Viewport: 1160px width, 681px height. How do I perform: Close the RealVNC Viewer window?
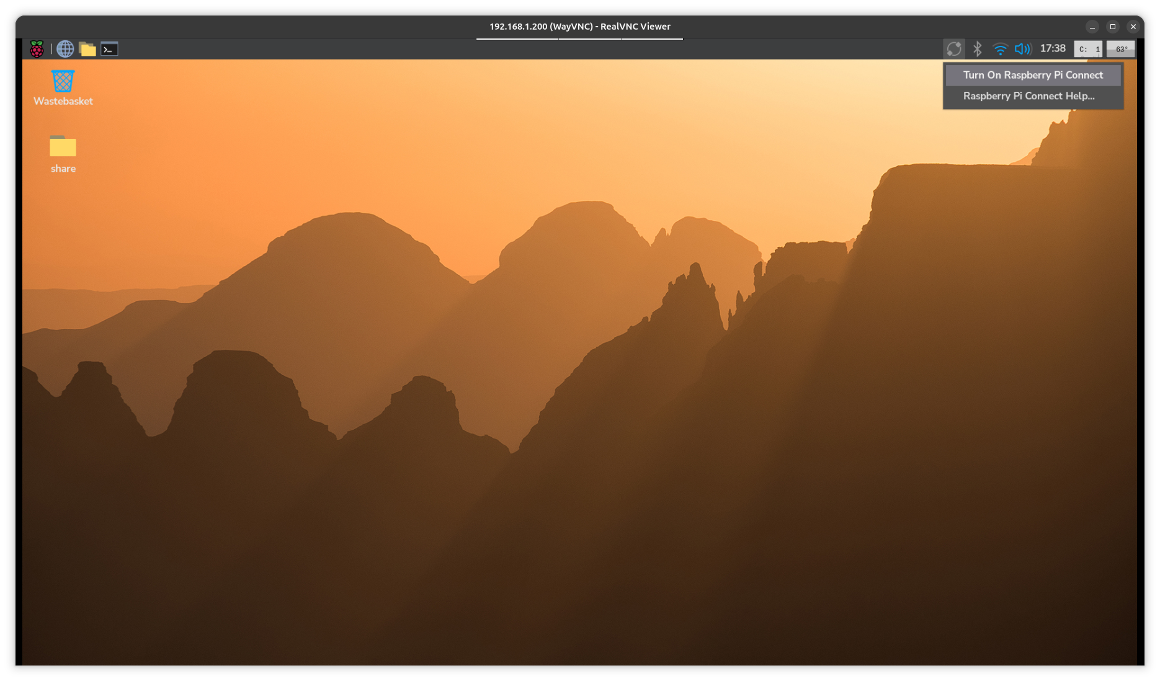click(1133, 27)
